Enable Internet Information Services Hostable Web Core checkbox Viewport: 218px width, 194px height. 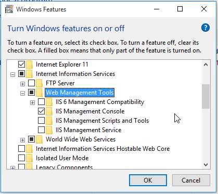[x=21, y=149]
